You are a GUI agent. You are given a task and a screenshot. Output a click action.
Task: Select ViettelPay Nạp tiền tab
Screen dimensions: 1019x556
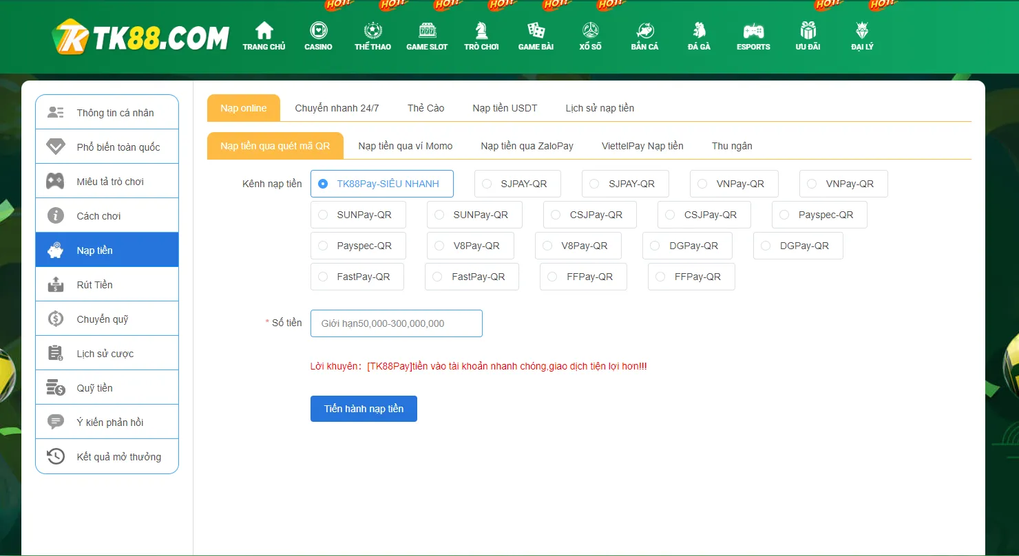coord(642,146)
